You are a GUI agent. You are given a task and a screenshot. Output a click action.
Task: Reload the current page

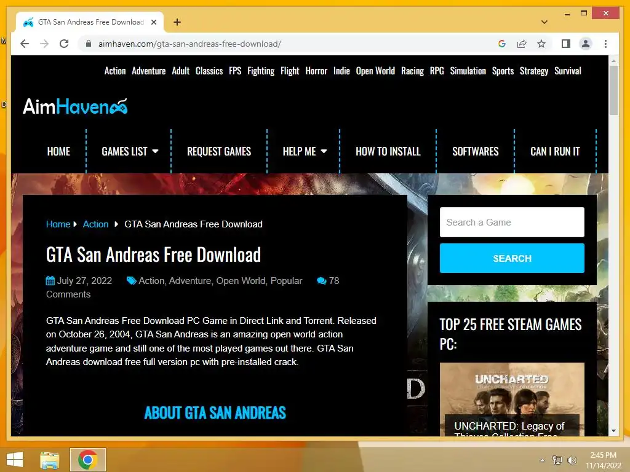coord(64,44)
